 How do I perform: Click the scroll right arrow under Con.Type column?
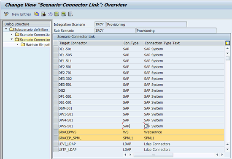pos(130,155)
